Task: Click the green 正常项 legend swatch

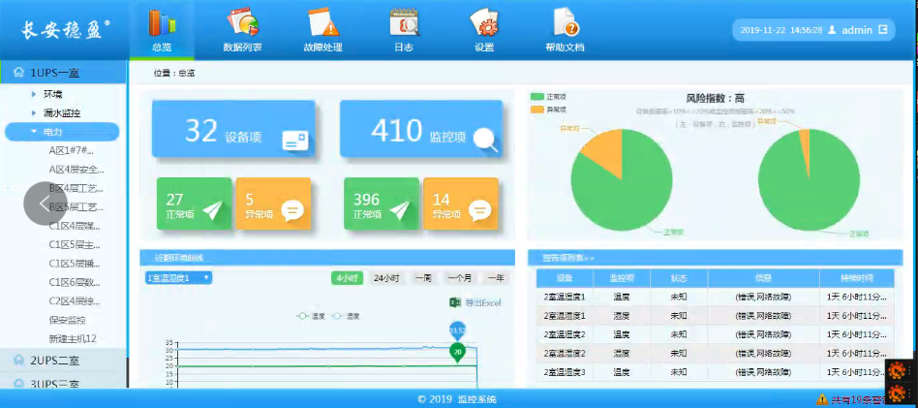Action: pos(537,97)
